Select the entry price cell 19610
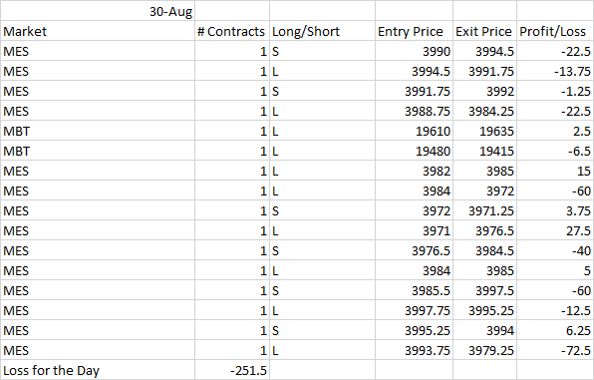Image resolution: width=594 pixels, height=380 pixels. (x=414, y=131)
